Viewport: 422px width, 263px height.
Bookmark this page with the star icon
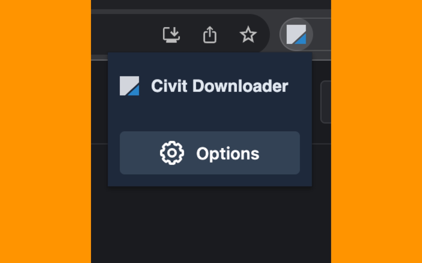(x=248, y=35)
